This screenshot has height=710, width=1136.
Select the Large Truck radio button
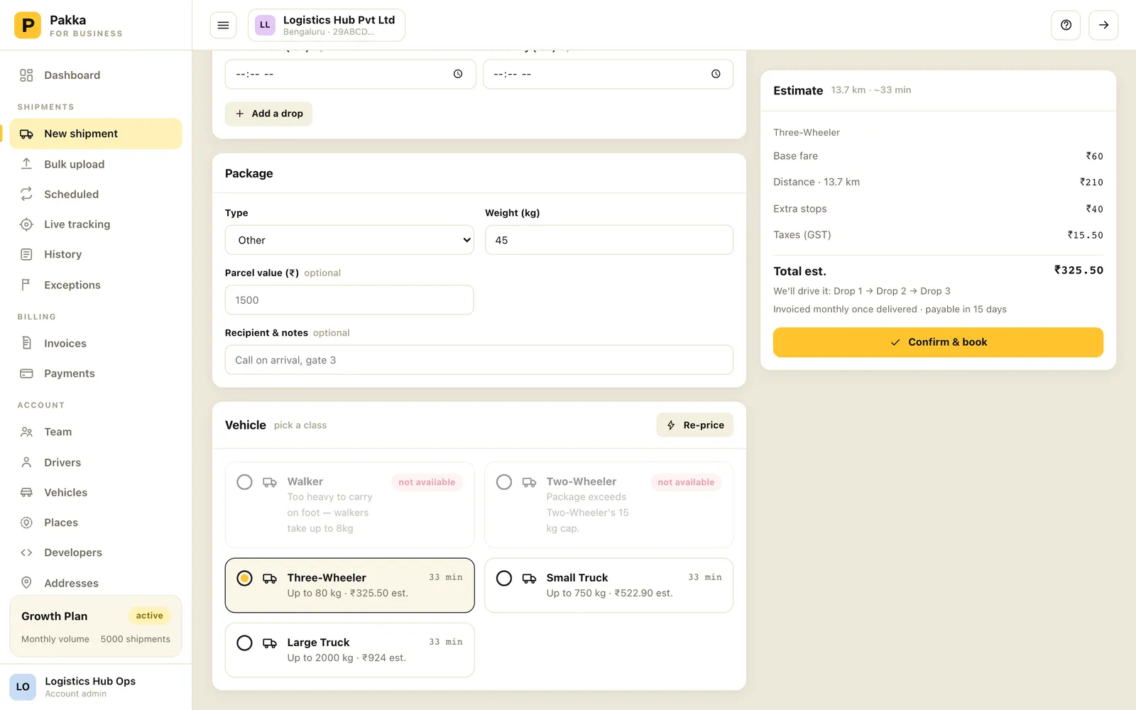pos(244,643)
